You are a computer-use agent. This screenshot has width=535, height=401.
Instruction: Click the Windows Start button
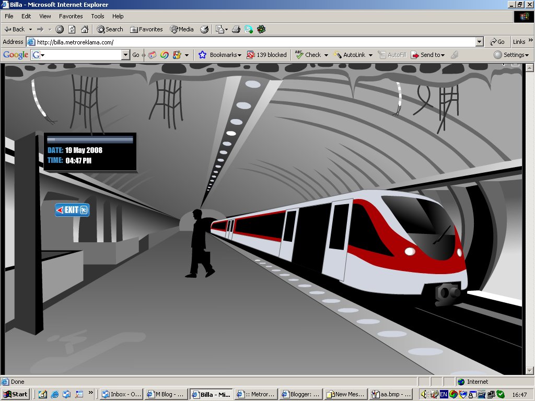coord(16,394)
